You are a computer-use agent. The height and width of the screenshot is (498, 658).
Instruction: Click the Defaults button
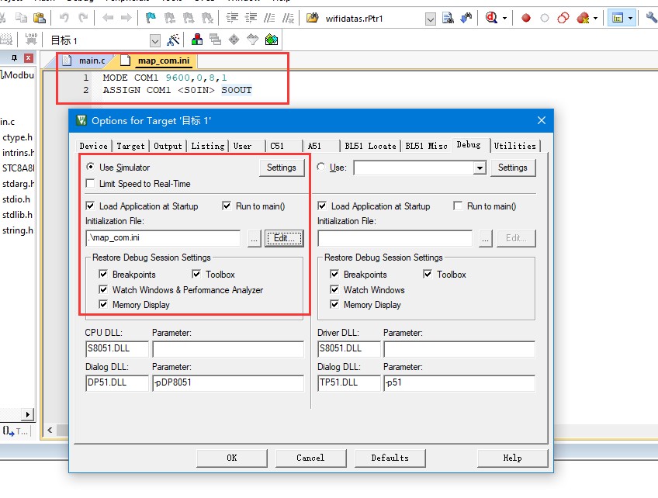(x=390, y=458)
